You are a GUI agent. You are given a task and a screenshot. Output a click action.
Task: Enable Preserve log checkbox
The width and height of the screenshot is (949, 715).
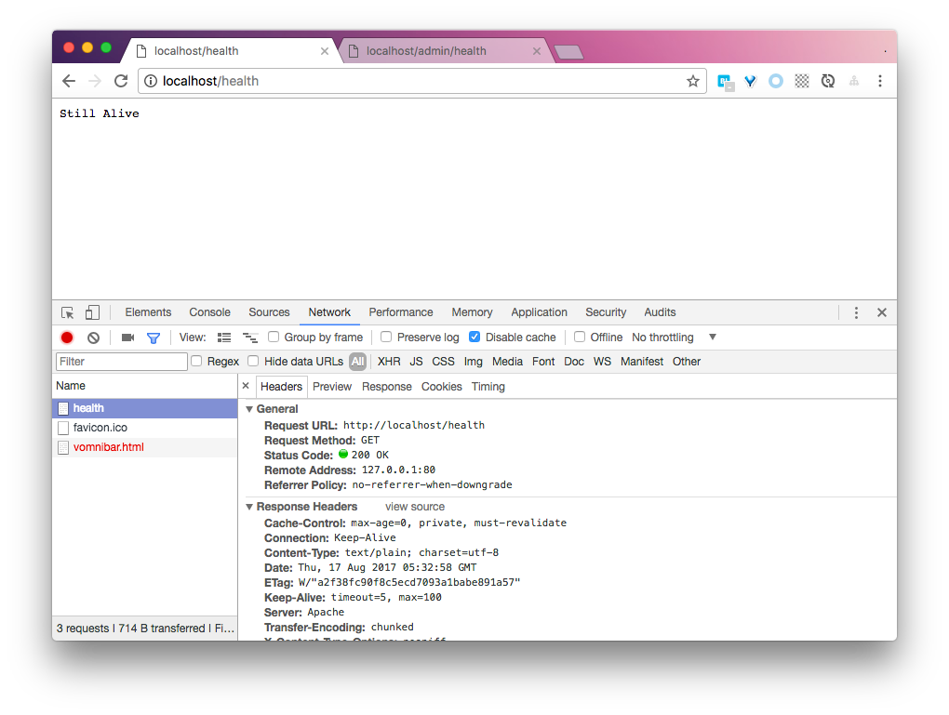pyautogui.click(x=386, y=337)
